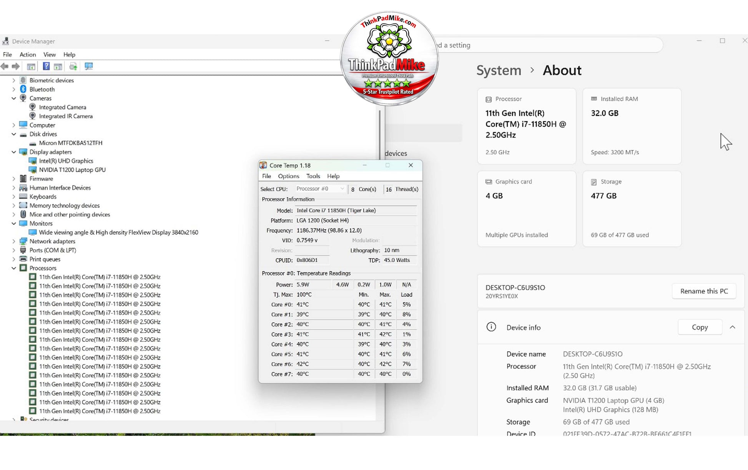Screen dimensions: 748x470
Task: Collapse the Processors node chevron
Action: [x=14, y=268]
